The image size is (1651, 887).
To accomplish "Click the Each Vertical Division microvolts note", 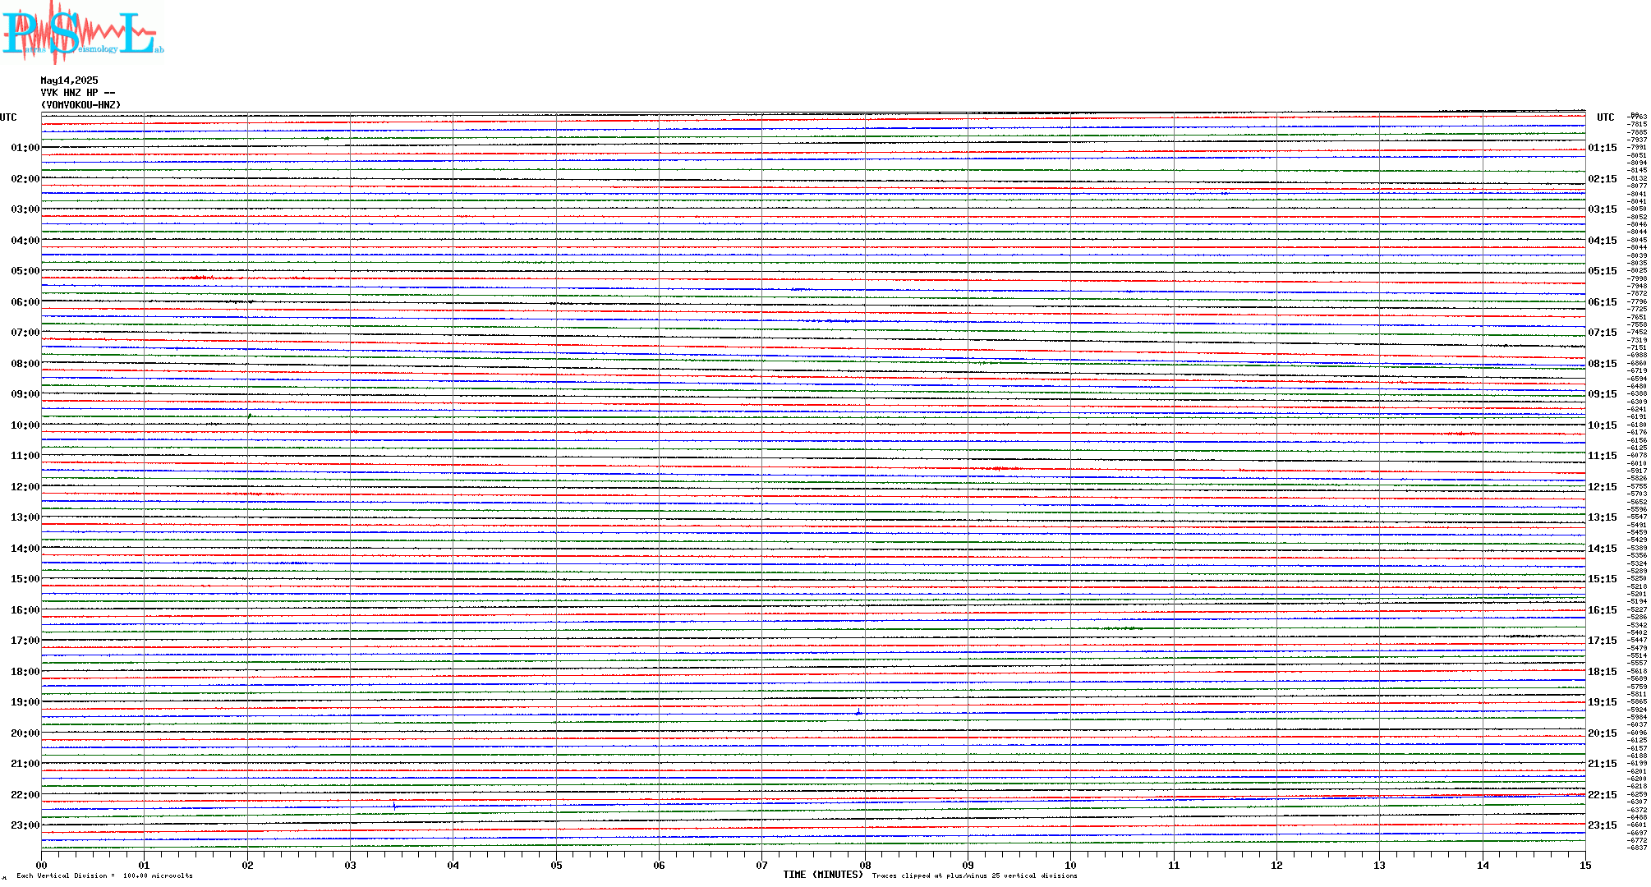I will 104,876.
